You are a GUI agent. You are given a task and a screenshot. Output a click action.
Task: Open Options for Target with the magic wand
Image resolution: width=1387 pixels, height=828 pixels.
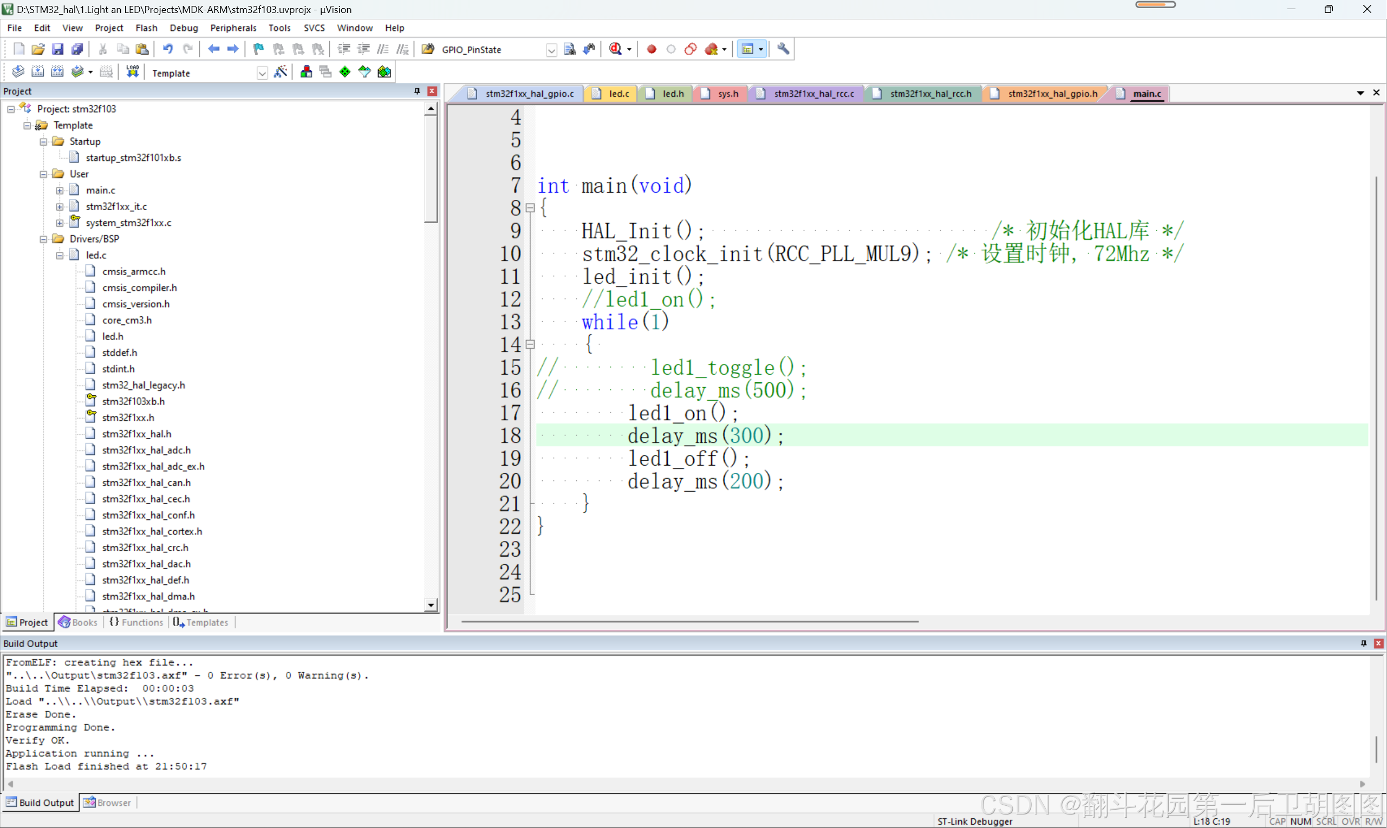click(281, 72)
